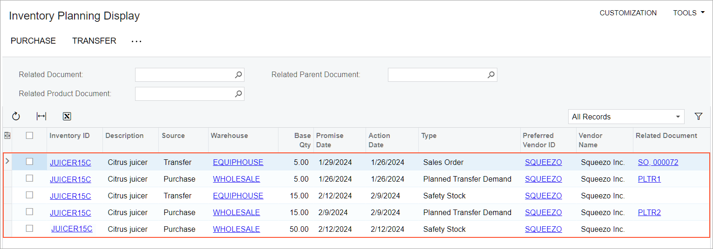The image size is (713, 249).
Task: Toggle the select-all header checkbox
Action: (29, 136)
